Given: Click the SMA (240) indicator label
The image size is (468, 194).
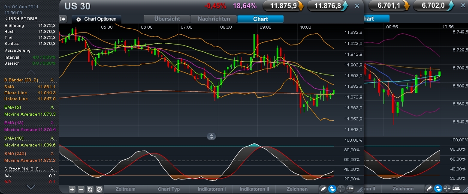Looking at the screenshot, I should 15,154.
